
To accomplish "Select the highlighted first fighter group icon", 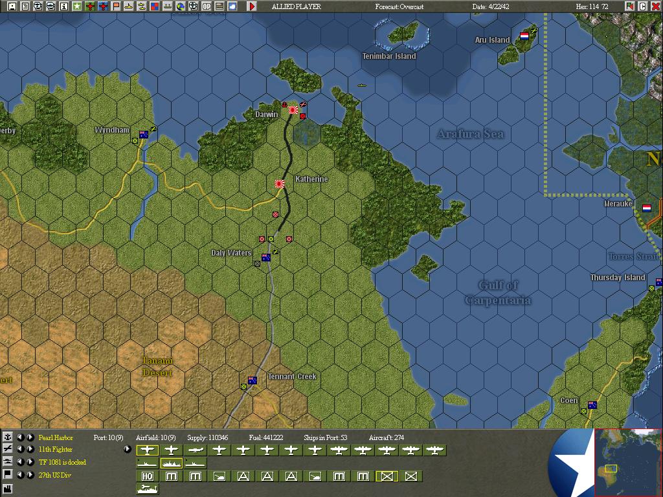I will [147, 450].
